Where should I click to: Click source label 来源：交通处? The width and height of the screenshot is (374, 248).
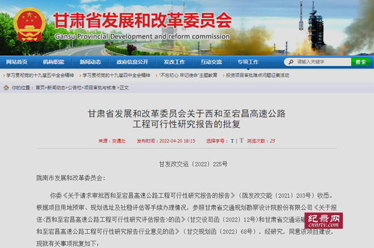(112, 141)
